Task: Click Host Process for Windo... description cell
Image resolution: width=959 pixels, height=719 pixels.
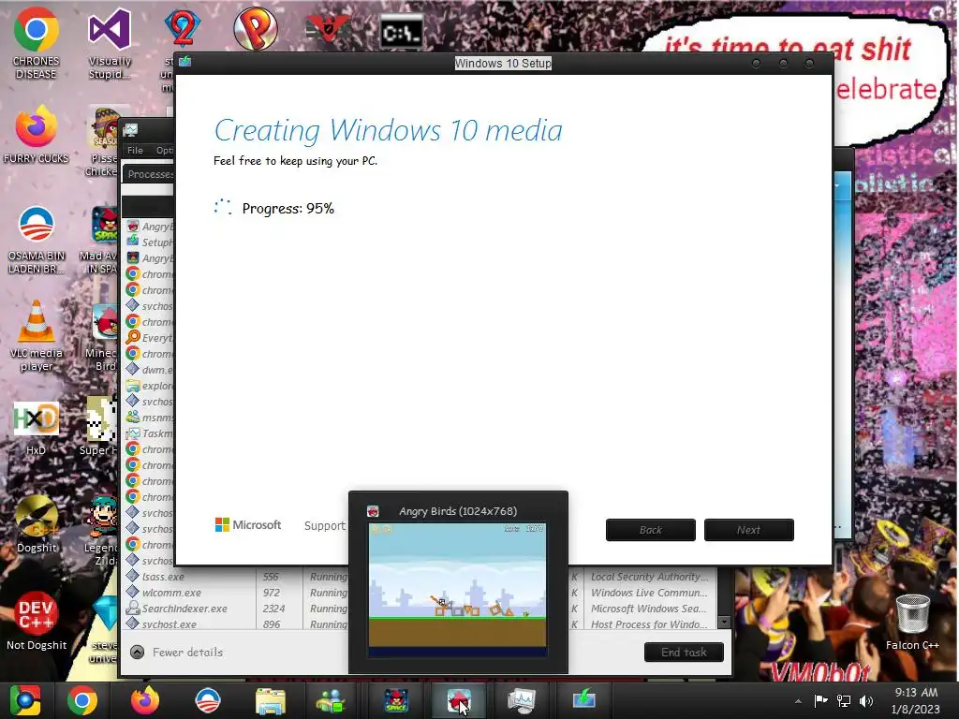Action: pyautogui.click(x=650, y=624)
